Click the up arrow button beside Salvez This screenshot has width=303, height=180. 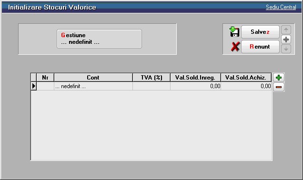click(x=286, y=30)
